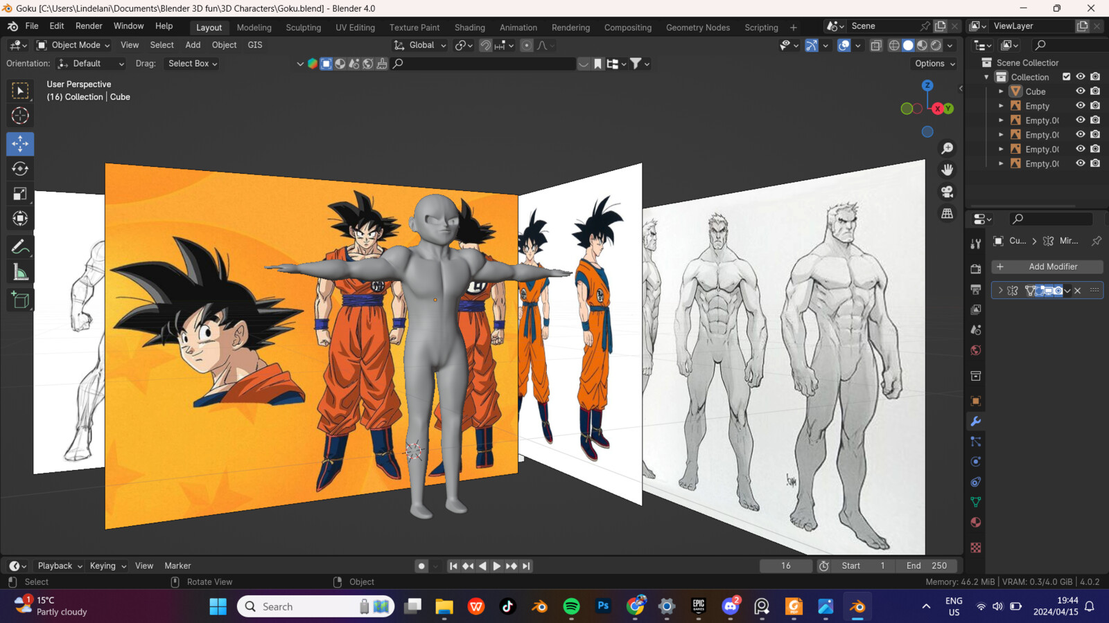Toggle snapping magnet icon
Viewport: 1109px width, 623px height.
tap(486, 45)
